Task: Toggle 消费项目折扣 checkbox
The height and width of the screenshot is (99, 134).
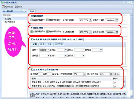Action: pos(47,32)
